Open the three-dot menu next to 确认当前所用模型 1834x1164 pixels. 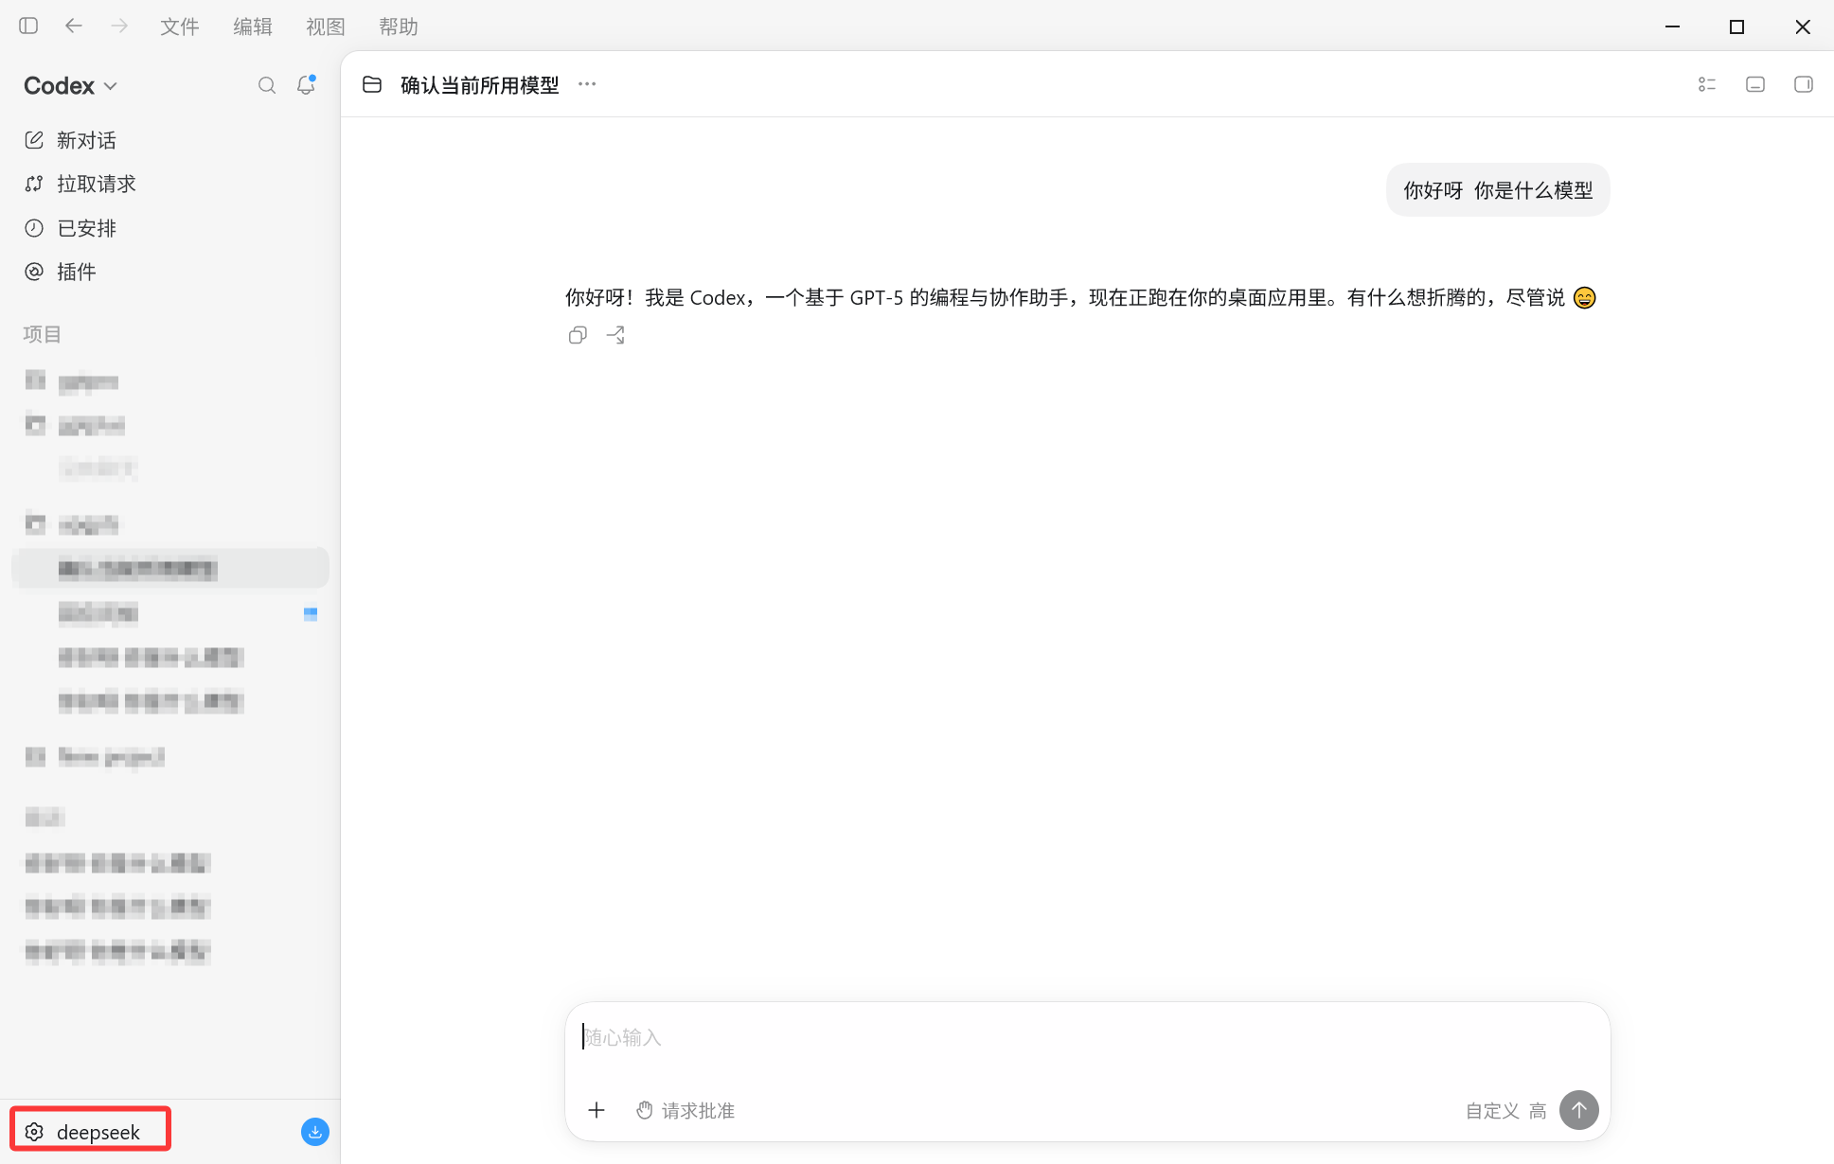(587, 84)
